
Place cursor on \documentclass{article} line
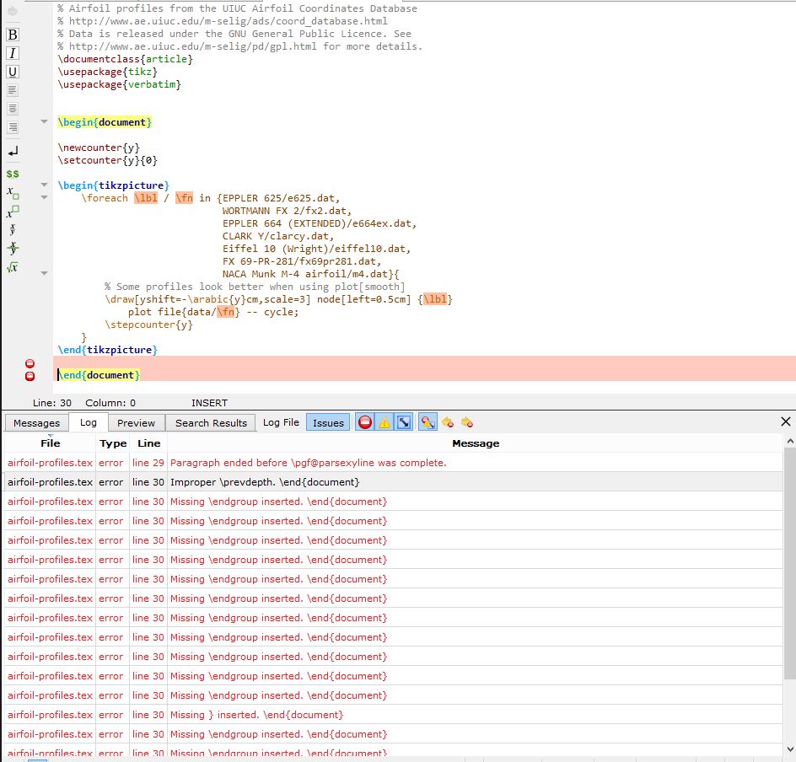(x=125, y=59)
